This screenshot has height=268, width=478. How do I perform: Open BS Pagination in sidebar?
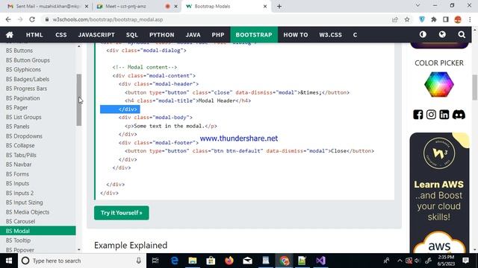coord(23,98)
